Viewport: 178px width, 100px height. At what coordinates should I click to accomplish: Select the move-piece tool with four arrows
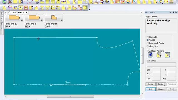tap(4, 8)
